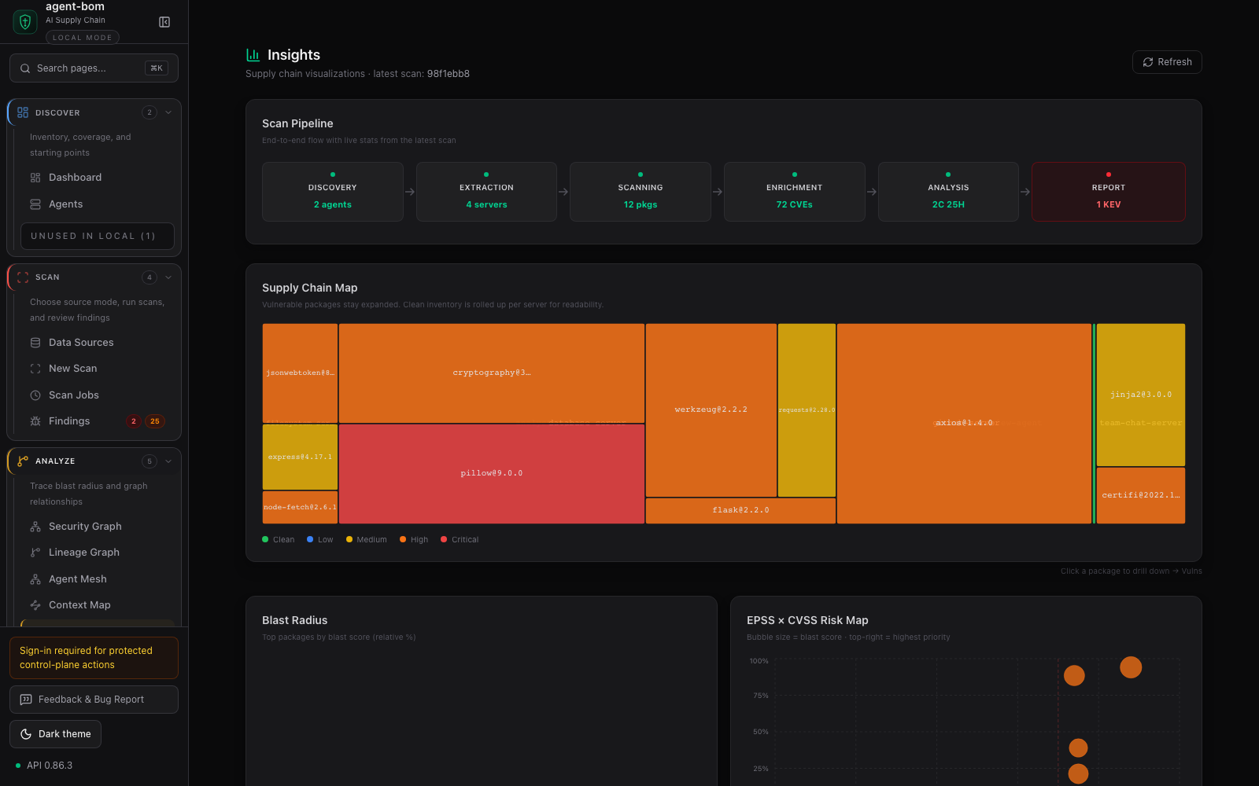Image resolution: width=1259 pixels, height=786 pixels.
Task: Open Context Map via its icon
Action: pyautogui.click(x=35, y=605)
